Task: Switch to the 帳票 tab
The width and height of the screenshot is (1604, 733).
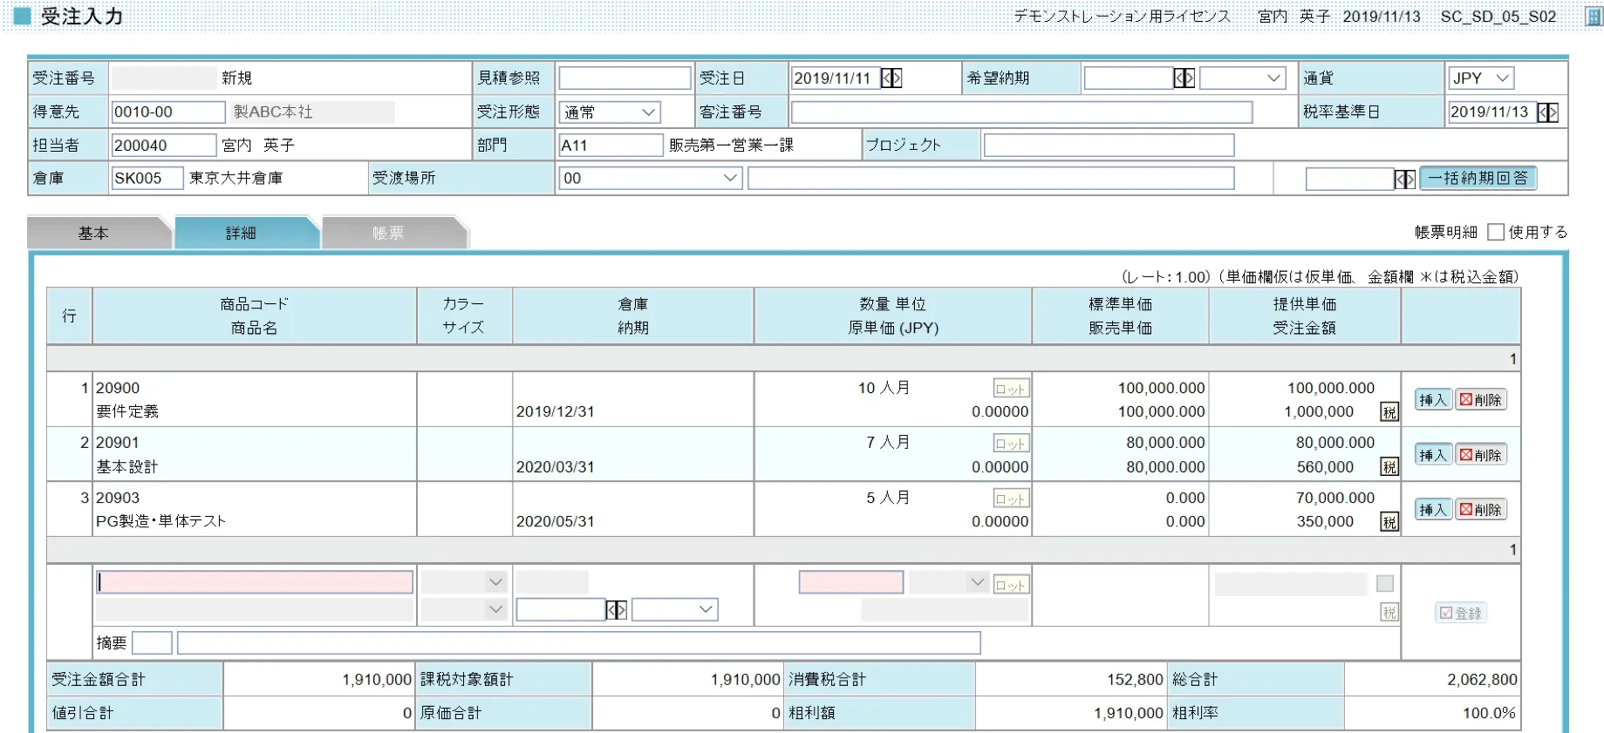Action: 388,233
